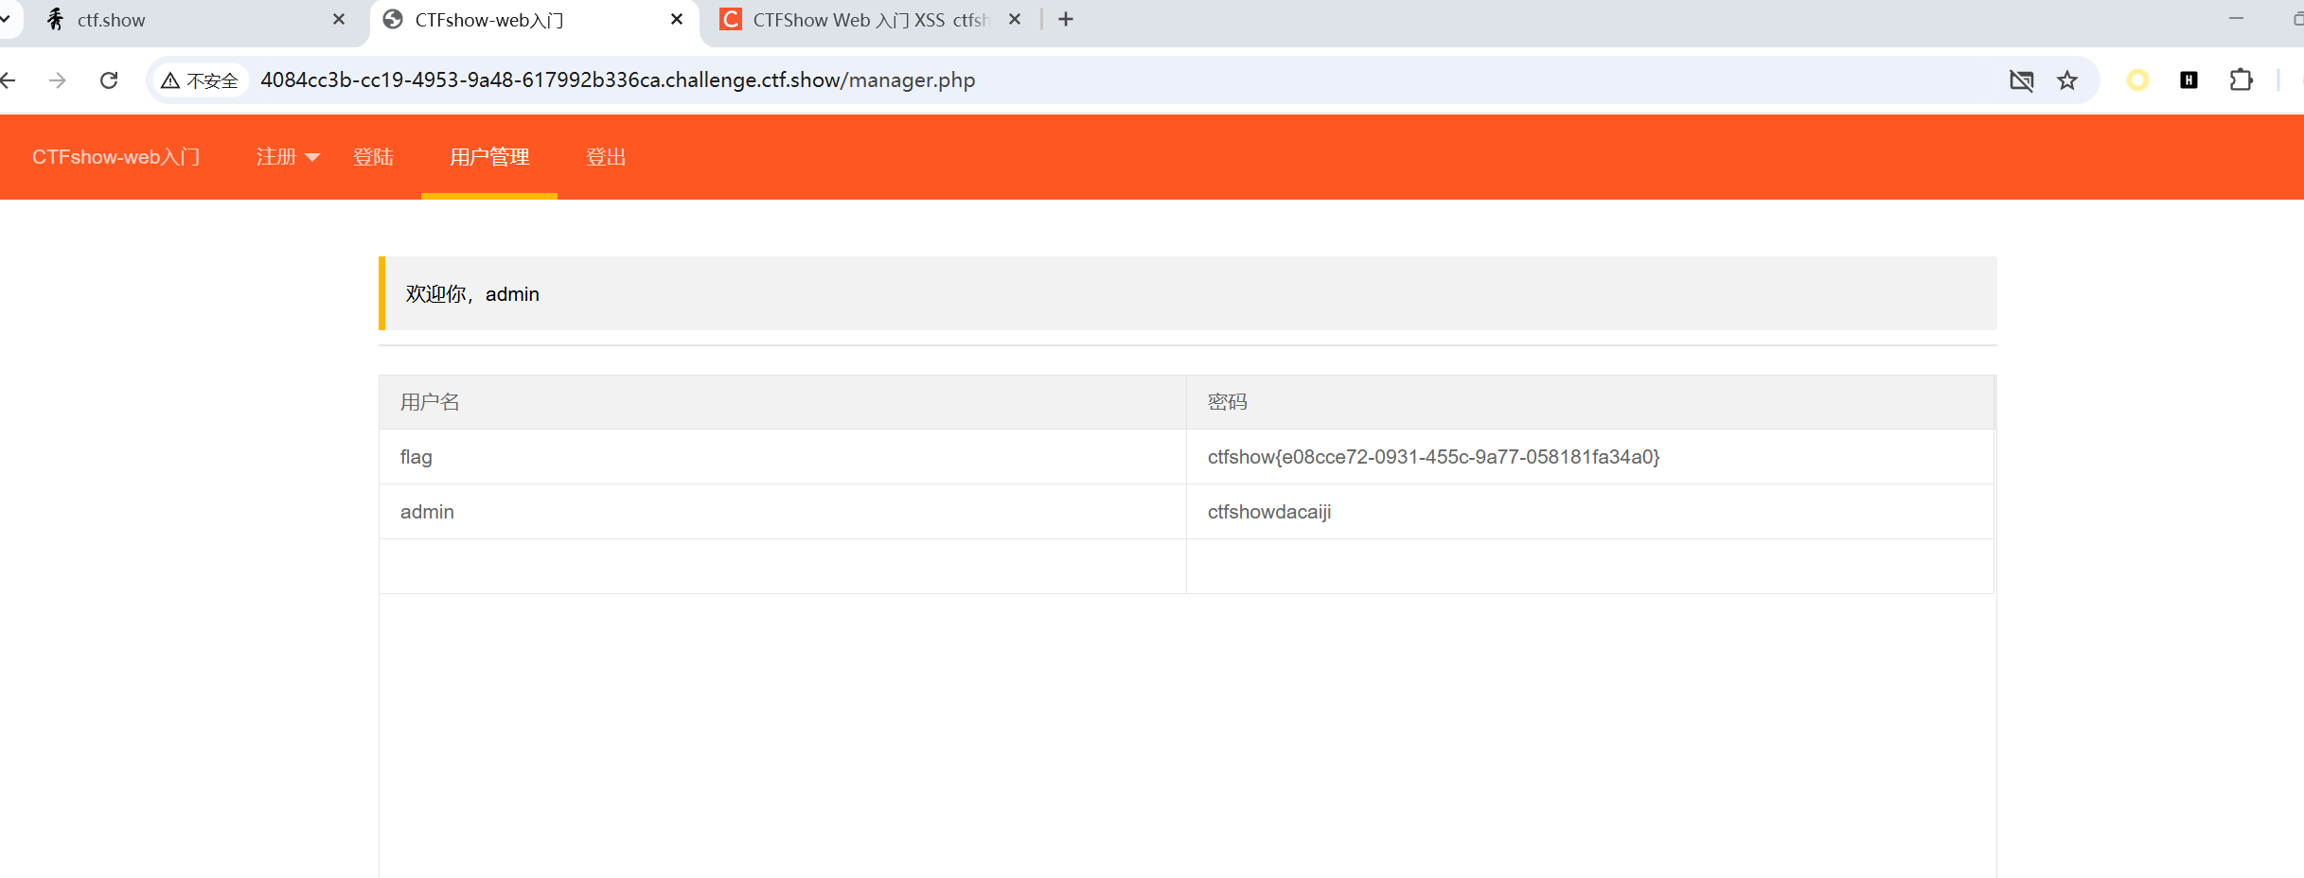
Task: Close the ctf.show browser tab
Action: pyautogui.click(x=339, y=20)
